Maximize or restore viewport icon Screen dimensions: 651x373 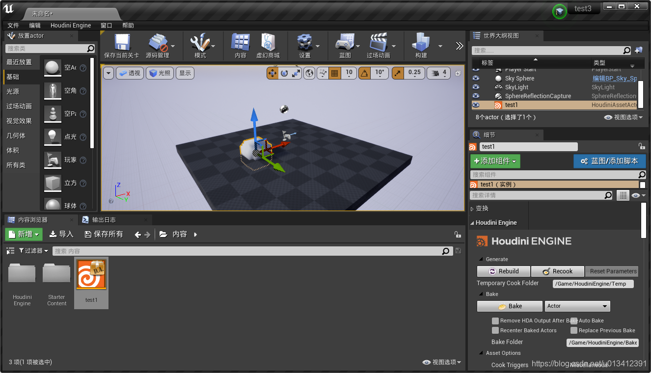point(458,73)
